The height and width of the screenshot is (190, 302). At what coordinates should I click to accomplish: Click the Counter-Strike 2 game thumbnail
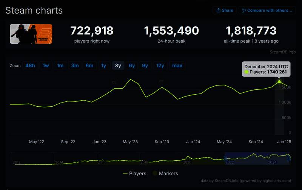(31, 34)
